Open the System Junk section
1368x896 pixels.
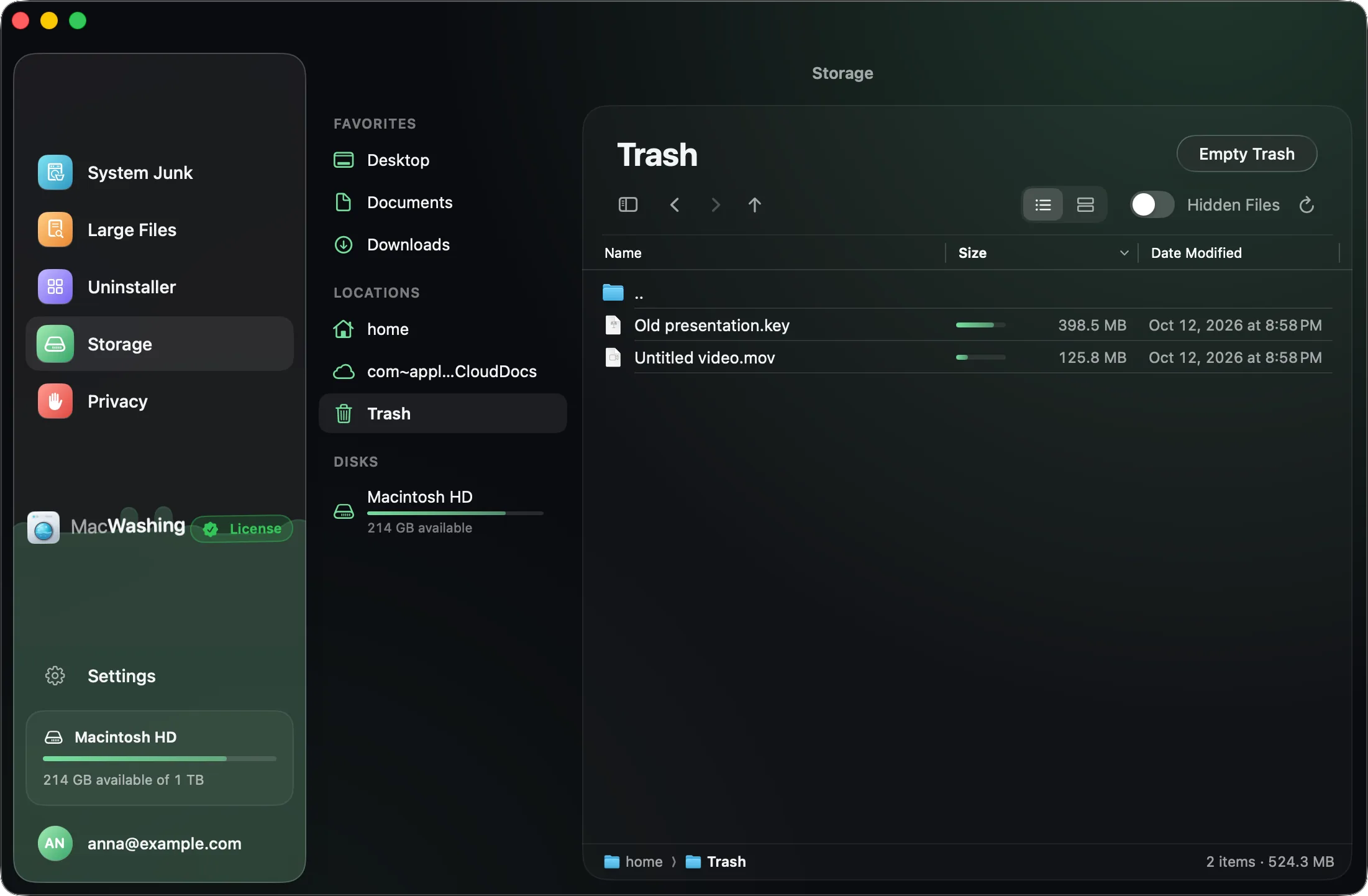pyautogui.click(x=140, y=172)
